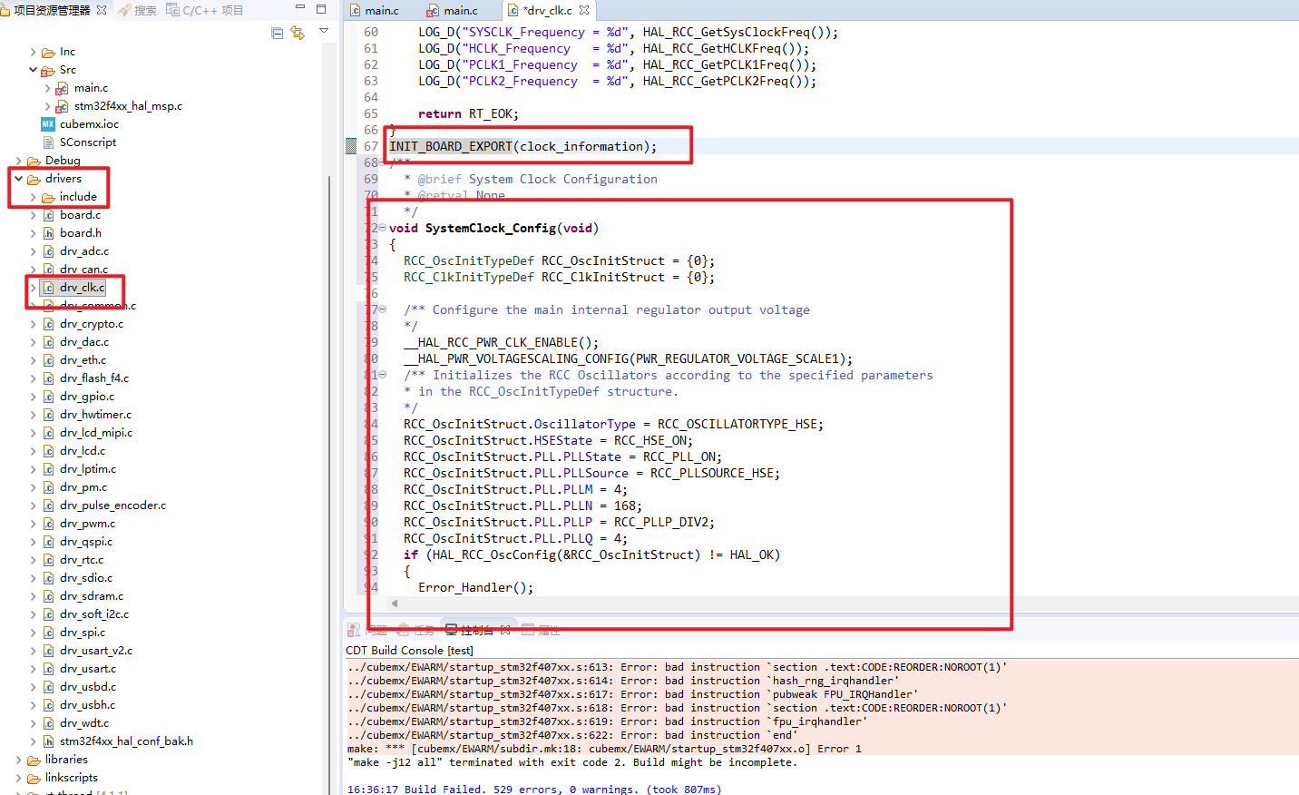
Task: Click the Src folder icon with error marker
Action: click(x=48, y=70)
